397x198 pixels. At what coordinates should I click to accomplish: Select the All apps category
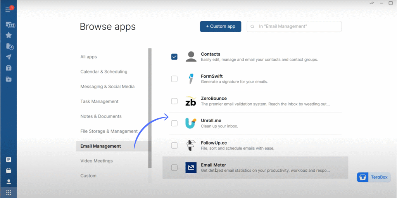click(89, 57)
